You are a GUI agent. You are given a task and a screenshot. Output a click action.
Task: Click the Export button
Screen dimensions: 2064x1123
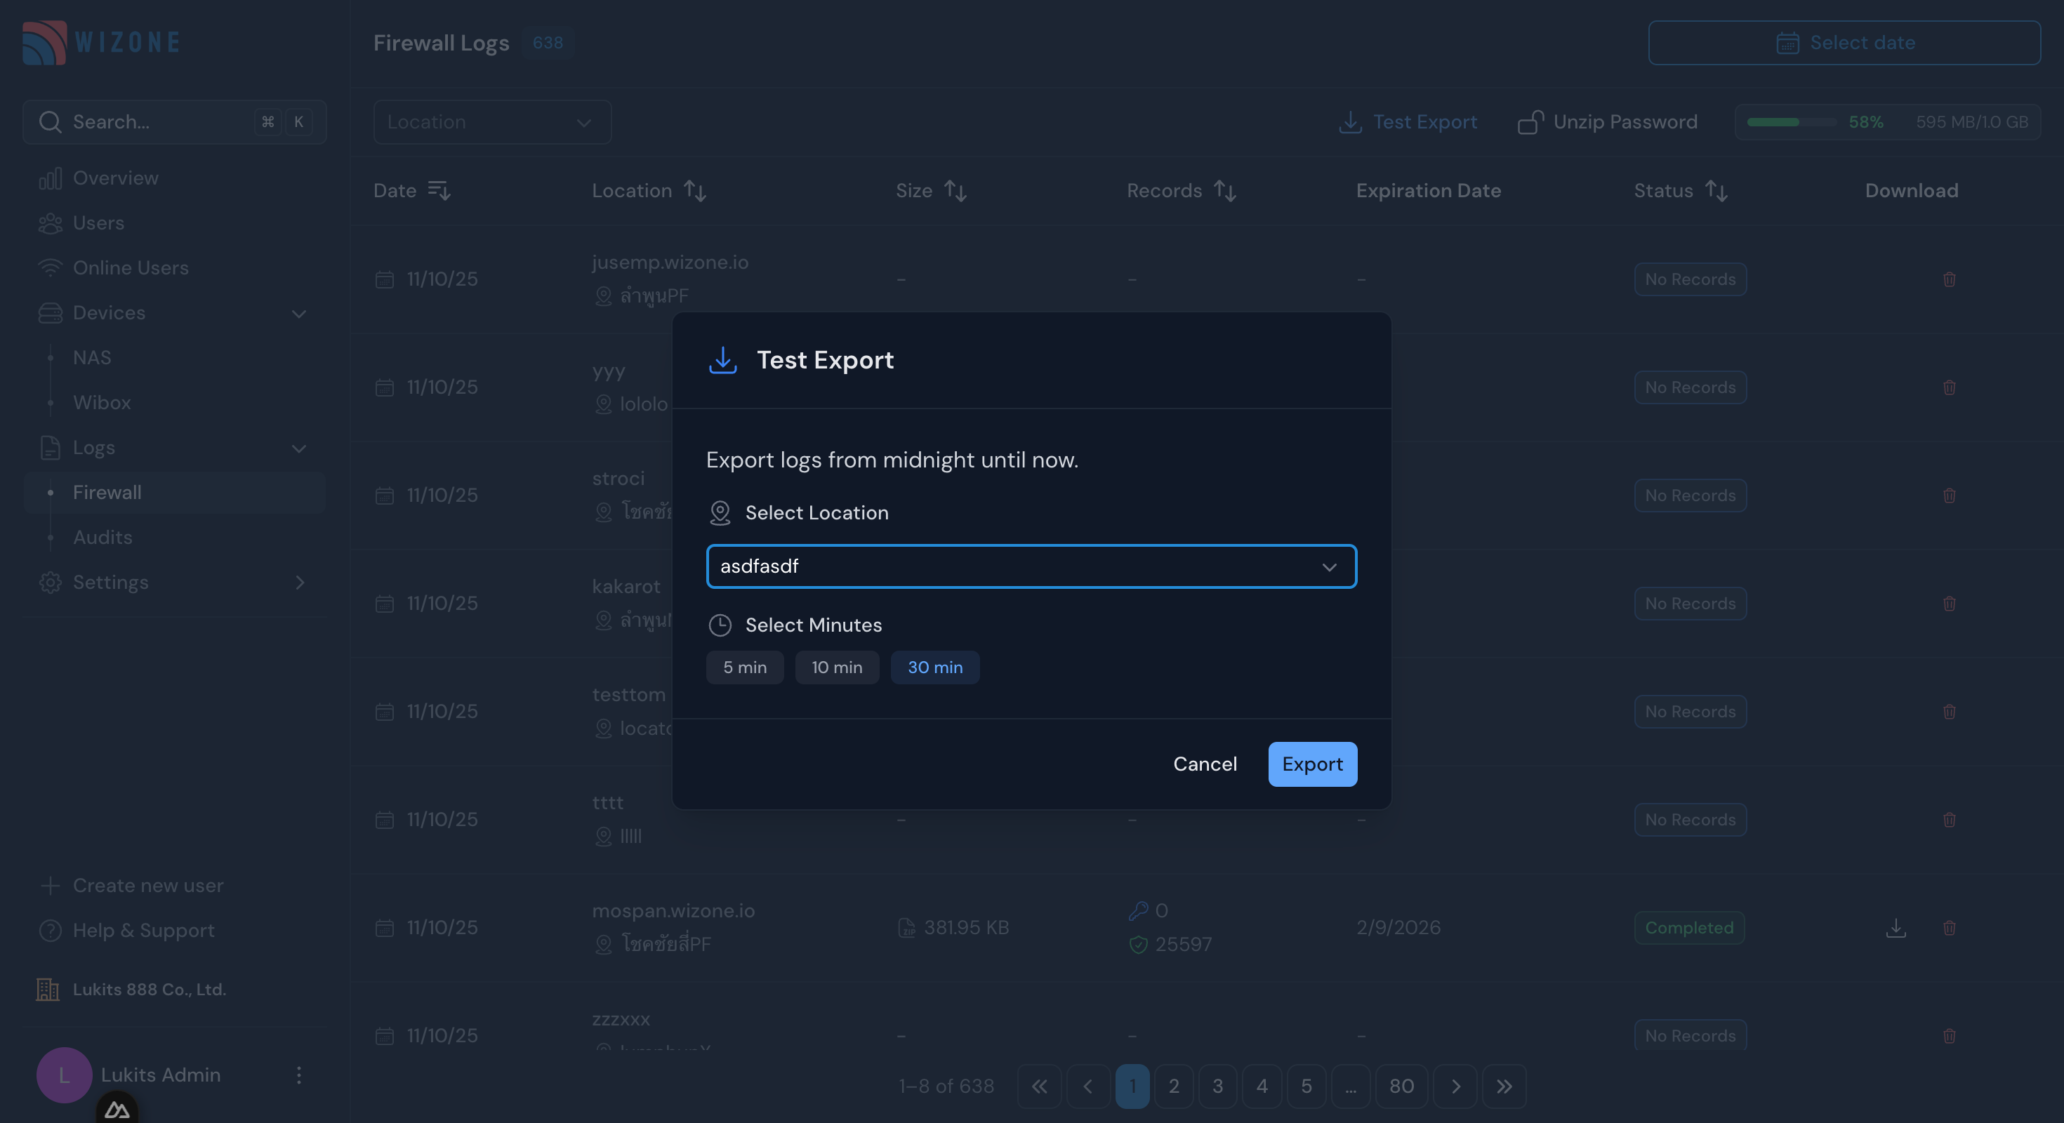(x=1311, y=764)
